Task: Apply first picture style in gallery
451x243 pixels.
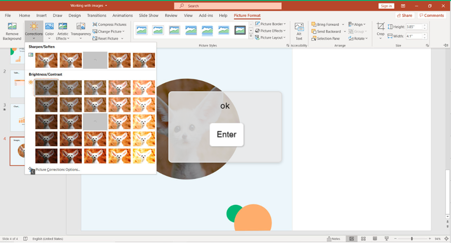Action: 142,30
